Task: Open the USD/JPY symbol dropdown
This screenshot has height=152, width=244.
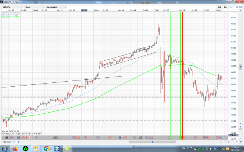Action: pyautogui.click(x=12, y=7)
